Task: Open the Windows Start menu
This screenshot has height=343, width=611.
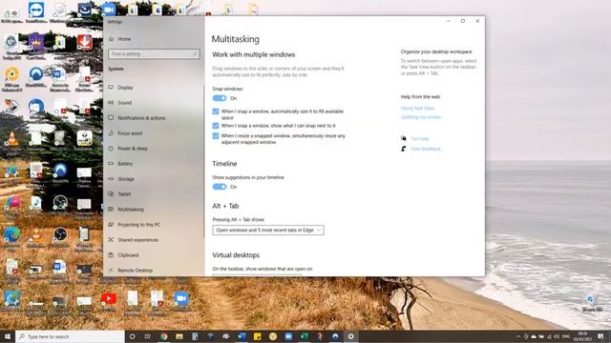Action: pyautogui.click(x=8, y=336)
